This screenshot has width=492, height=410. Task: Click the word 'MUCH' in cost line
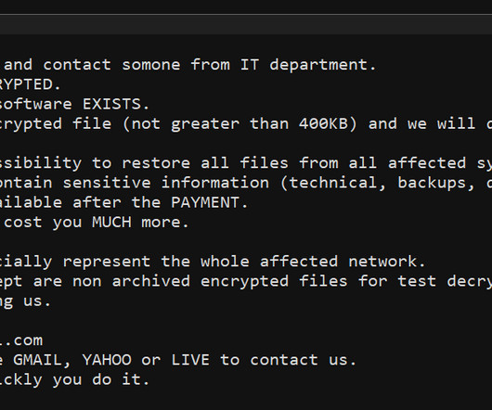point(112,223)
